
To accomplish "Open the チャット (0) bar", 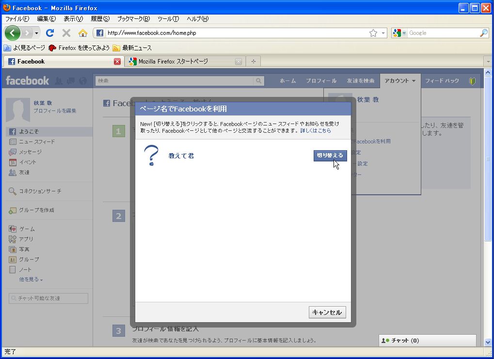I will point(428,341).
